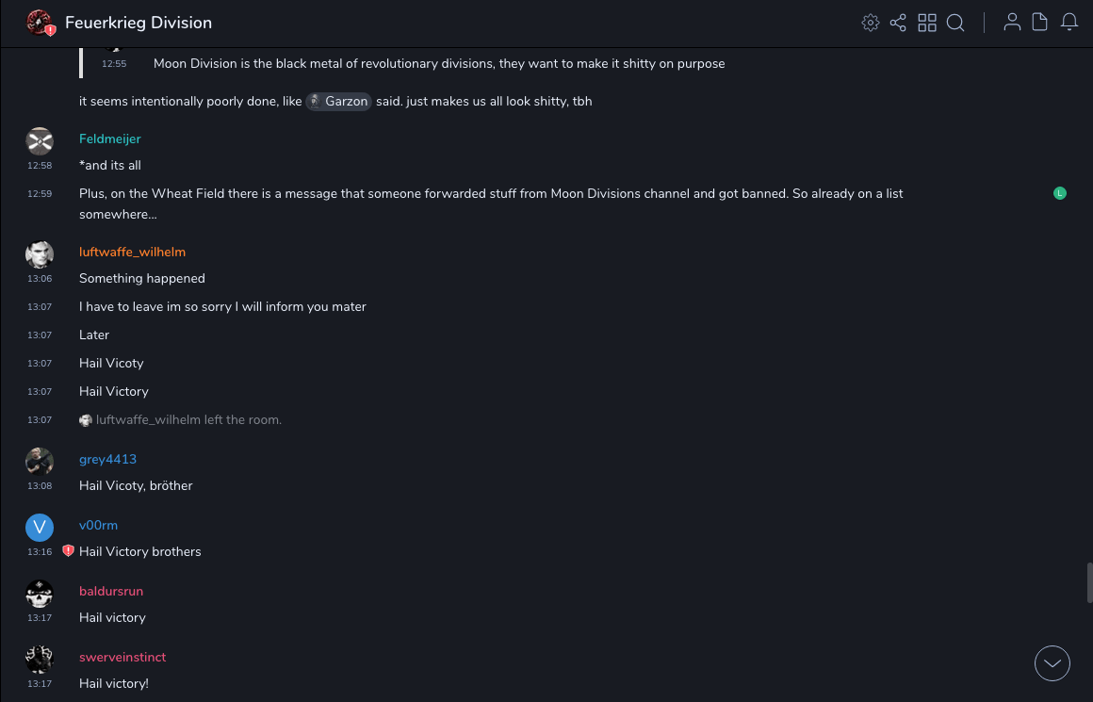1093x702 pixels.
Task: Open room settings gear icon
Action: tap(871, 23)
